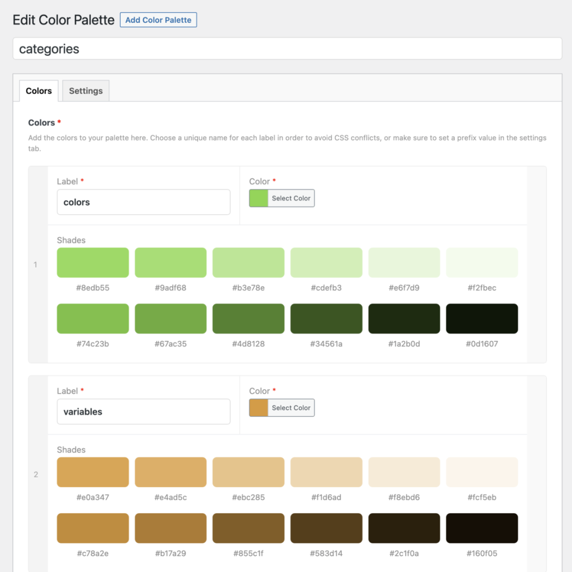This screenshot has width=572, height=572.
Task: Choose the #855c1f brown shade swatch
Action: pos(248,528)
